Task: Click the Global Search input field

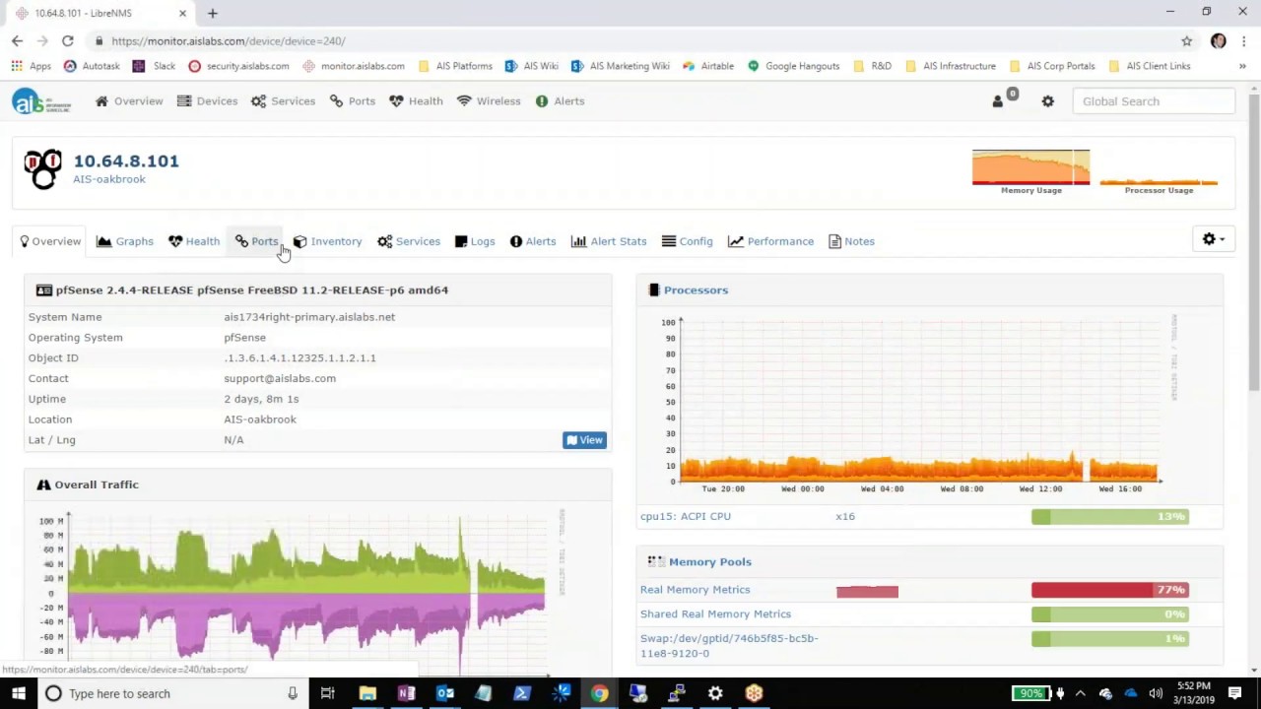Action: pyautogui.click(x=1153, y=100)
